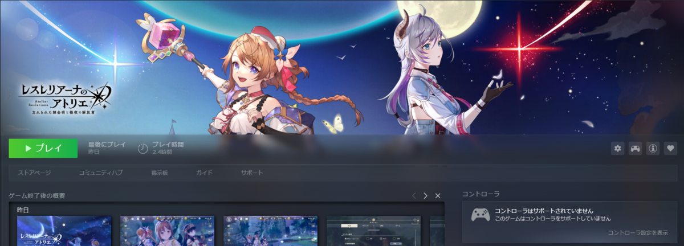Image resolution: width=684 pixels, height=246 pixels.
Task: Open the second screenshot thumbnail showing characters
Action: (x=167, y=231)
